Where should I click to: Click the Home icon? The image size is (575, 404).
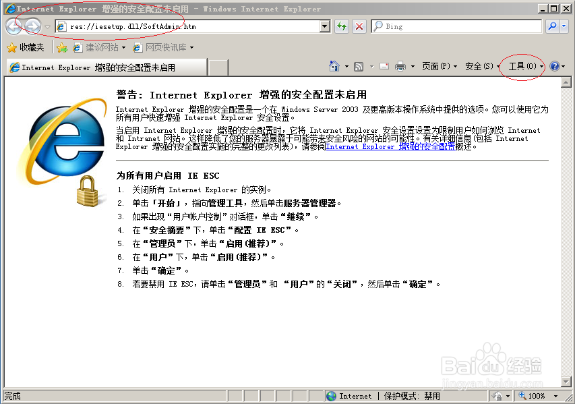[x=334, y=66]
